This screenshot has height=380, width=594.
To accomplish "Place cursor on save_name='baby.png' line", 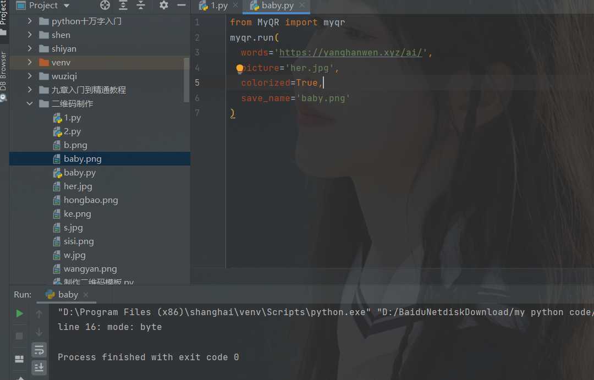I will tap(295, 98).
